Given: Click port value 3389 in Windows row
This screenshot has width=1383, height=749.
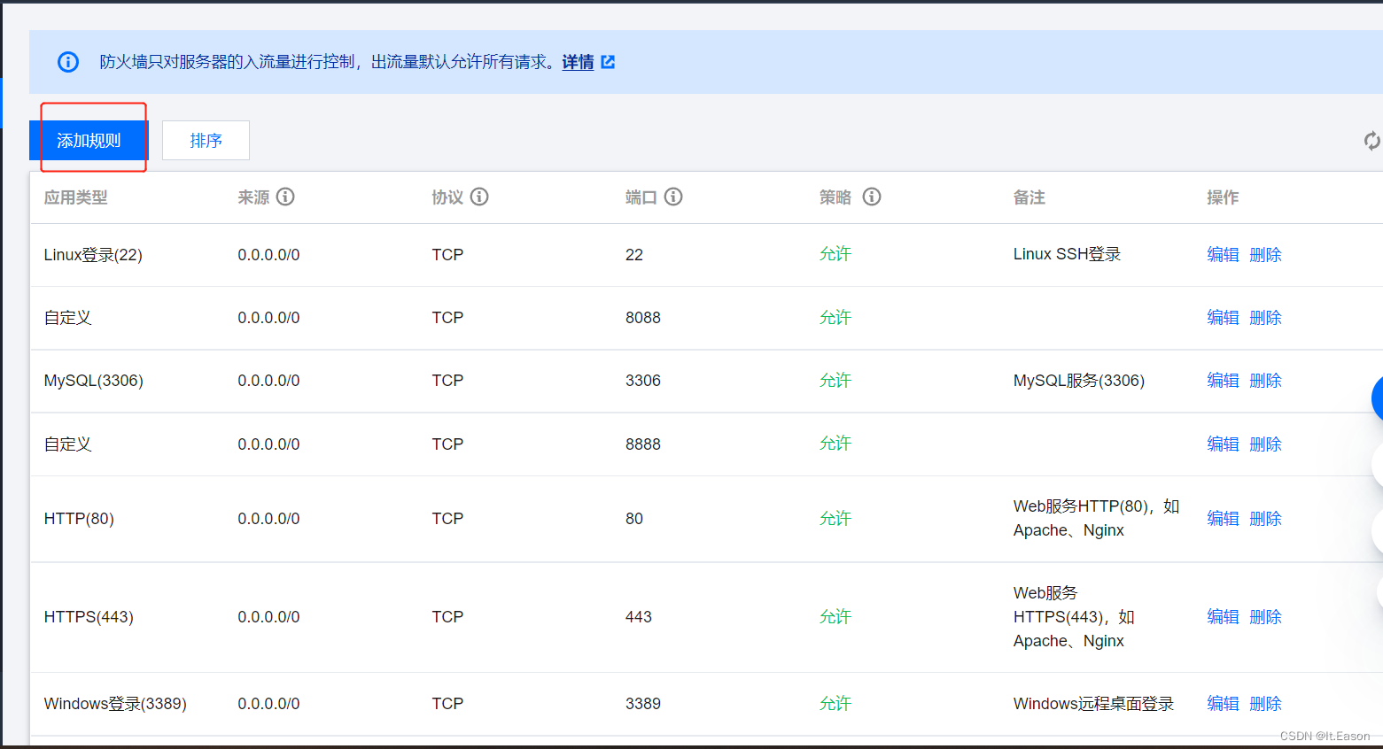Looking at the screenshot, I should [643, 704].
